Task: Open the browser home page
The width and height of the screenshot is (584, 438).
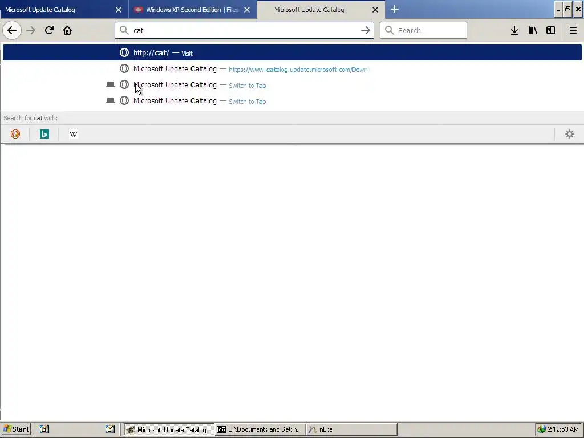Action: (x=67, y=30)
